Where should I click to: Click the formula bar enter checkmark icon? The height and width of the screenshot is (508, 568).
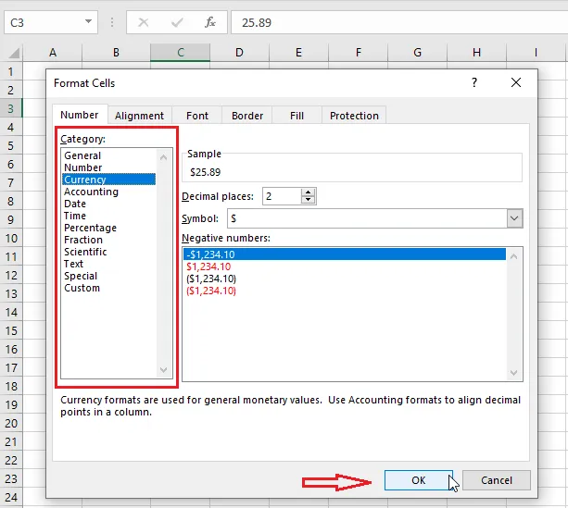click(177, 22)
